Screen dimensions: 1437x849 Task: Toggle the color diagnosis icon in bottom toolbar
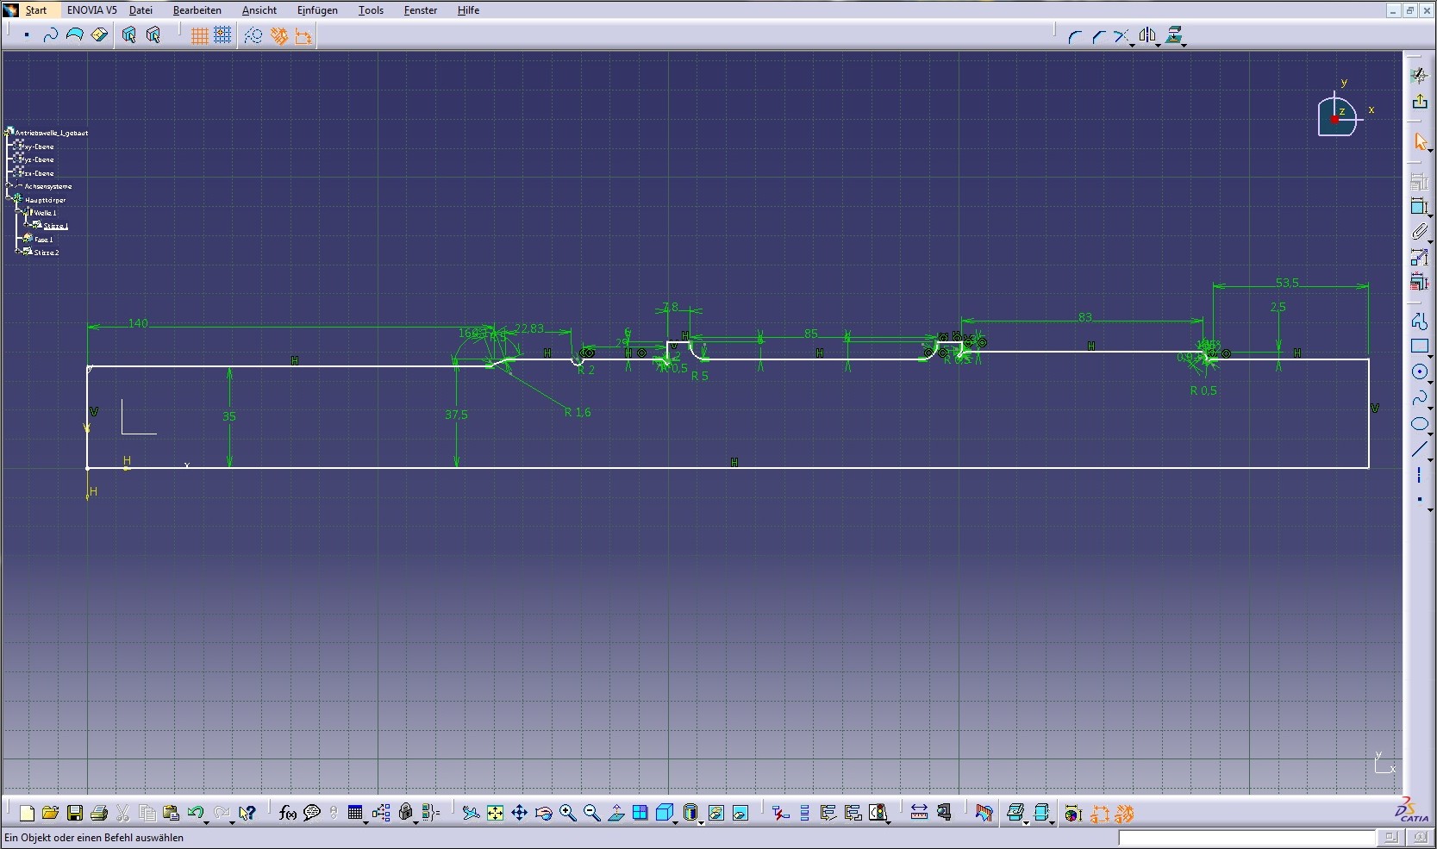(x=1073, y=813)
